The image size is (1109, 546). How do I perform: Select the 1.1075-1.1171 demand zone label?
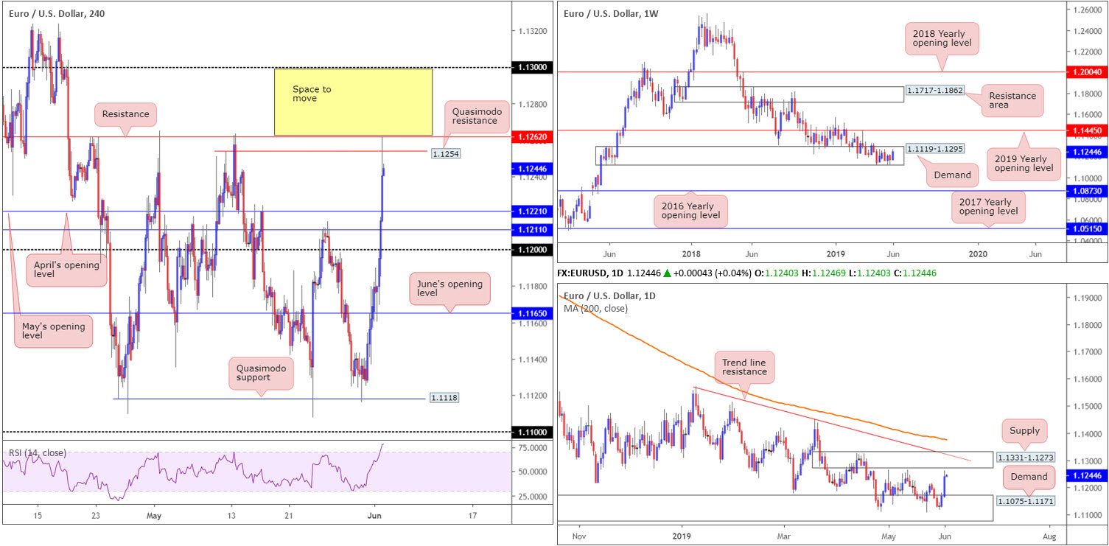click(x=1024, y=501)
